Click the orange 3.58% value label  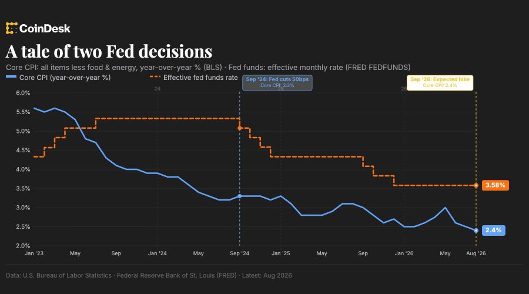click(495, 185)
